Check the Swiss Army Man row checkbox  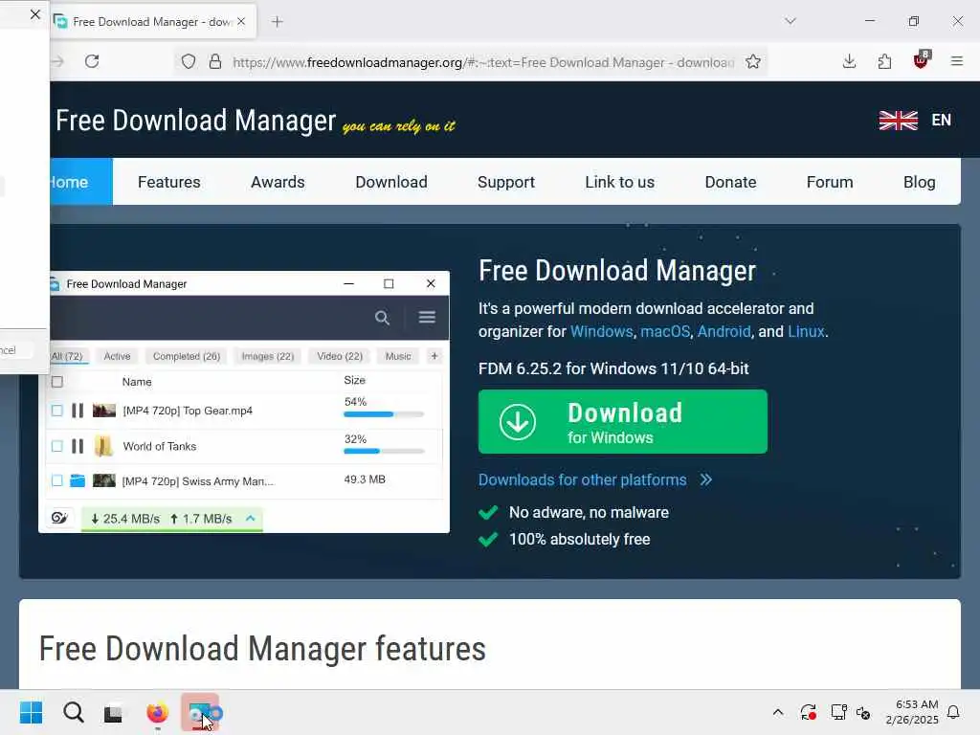56,480
